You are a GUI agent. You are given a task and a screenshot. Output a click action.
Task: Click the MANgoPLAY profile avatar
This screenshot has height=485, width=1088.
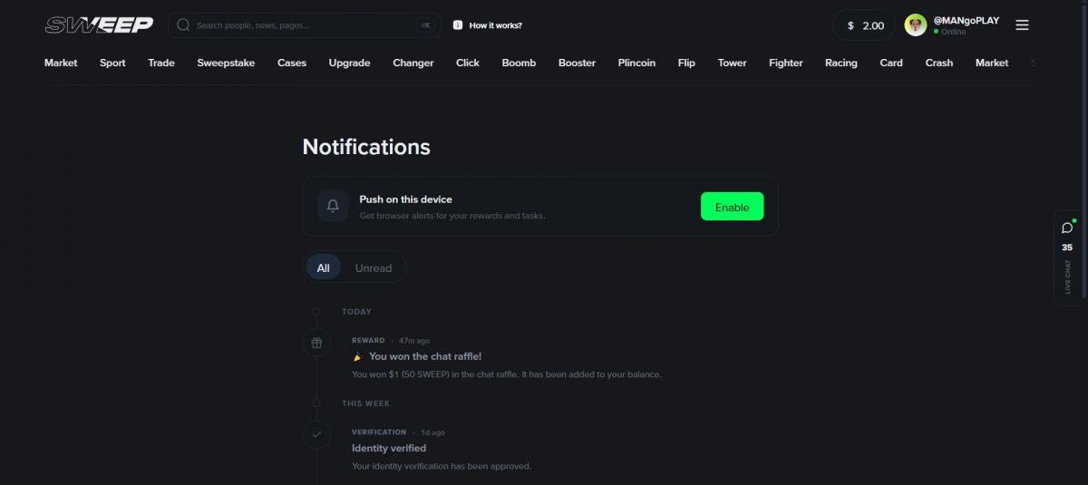[916, 25]
